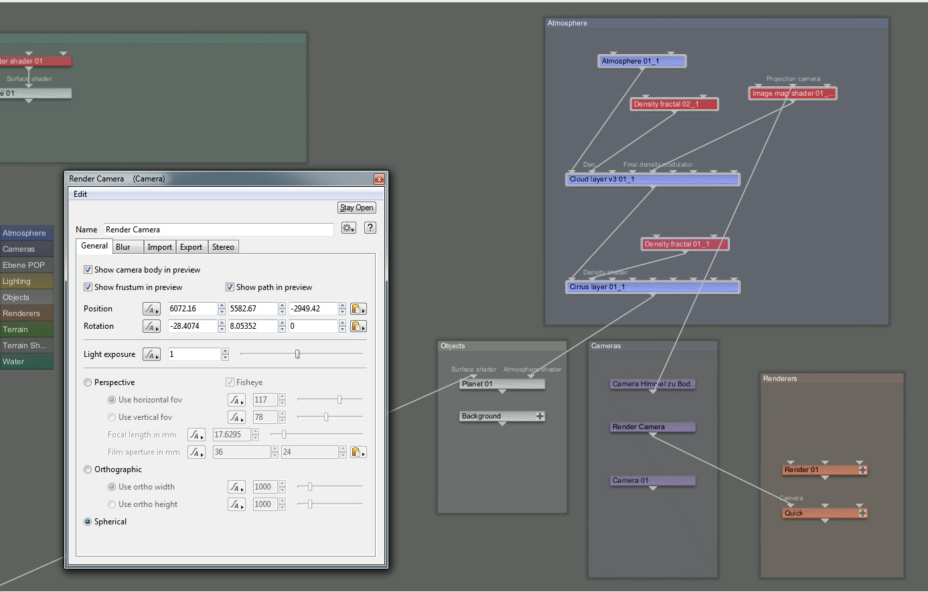Open the Edit menu in Render Camera dialog

tap(80, 194)
